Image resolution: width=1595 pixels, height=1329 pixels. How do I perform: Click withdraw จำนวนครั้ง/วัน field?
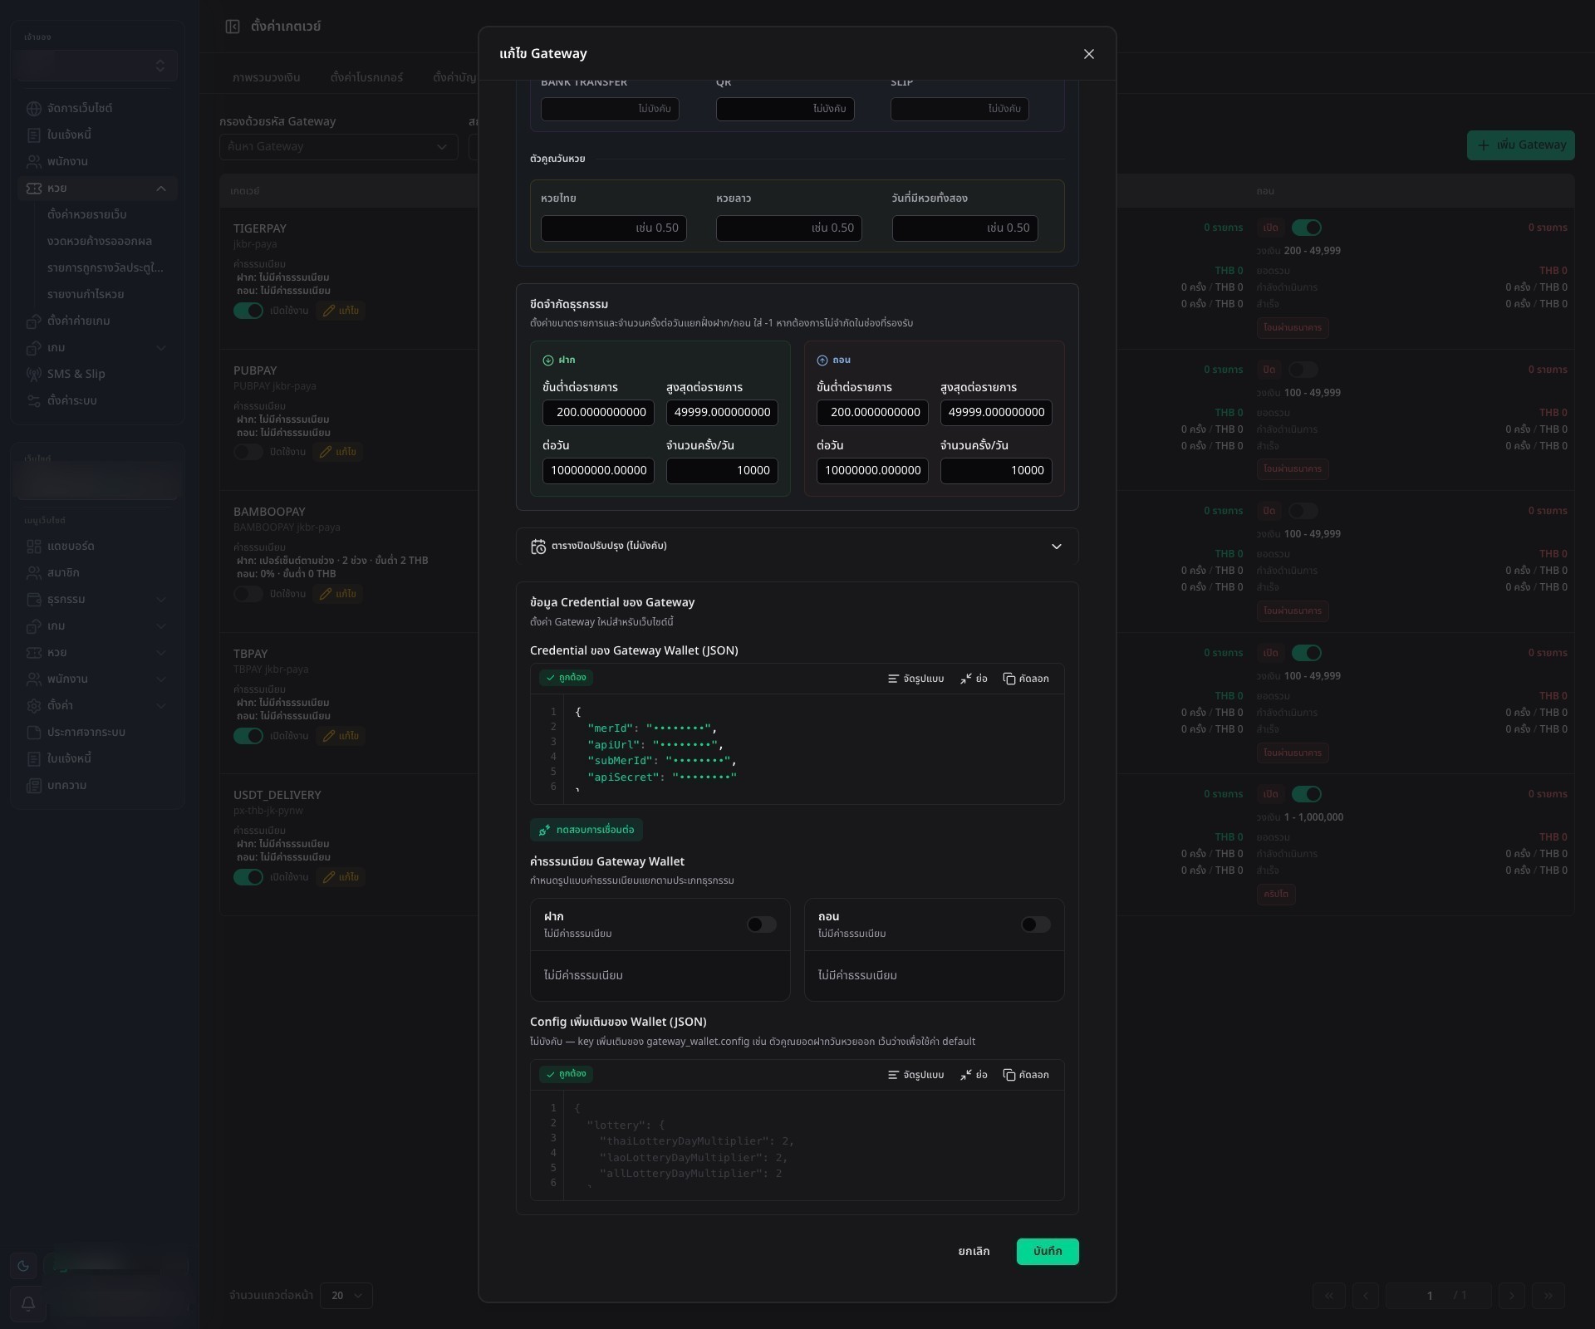tap(996, 471)
